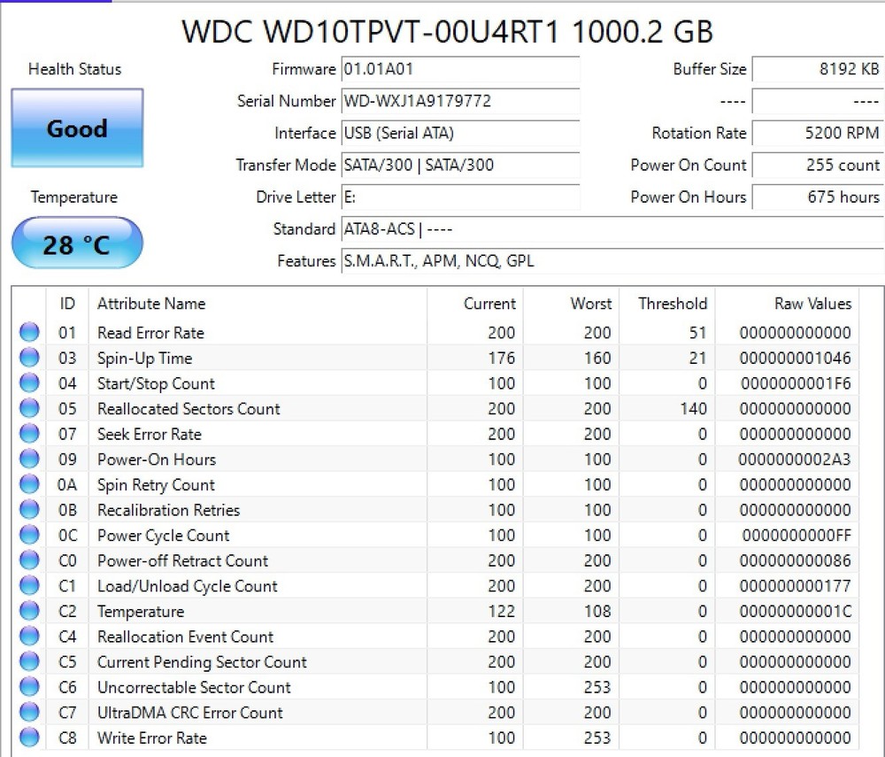Click the status orb for Seek Error Rate
885x757 pixels.
[x=29, y=434]
